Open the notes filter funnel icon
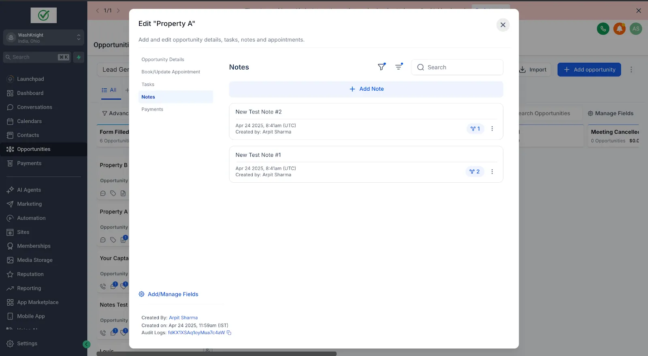Viewport: 648px width, 356px height. [382, 67]
